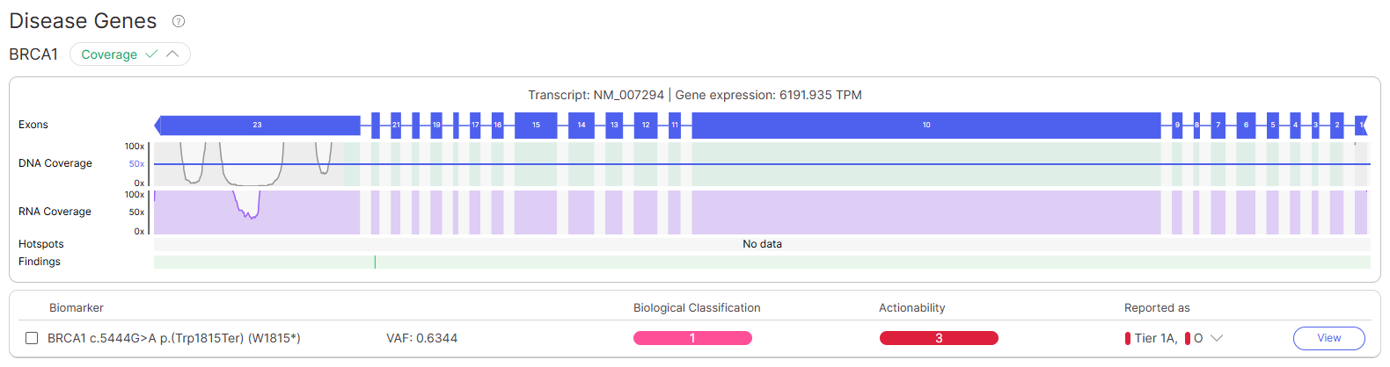The width and height of the screenshot is (1390, 367).
Task: Click the Biomarker column header
Action: [x=77, y=308]
